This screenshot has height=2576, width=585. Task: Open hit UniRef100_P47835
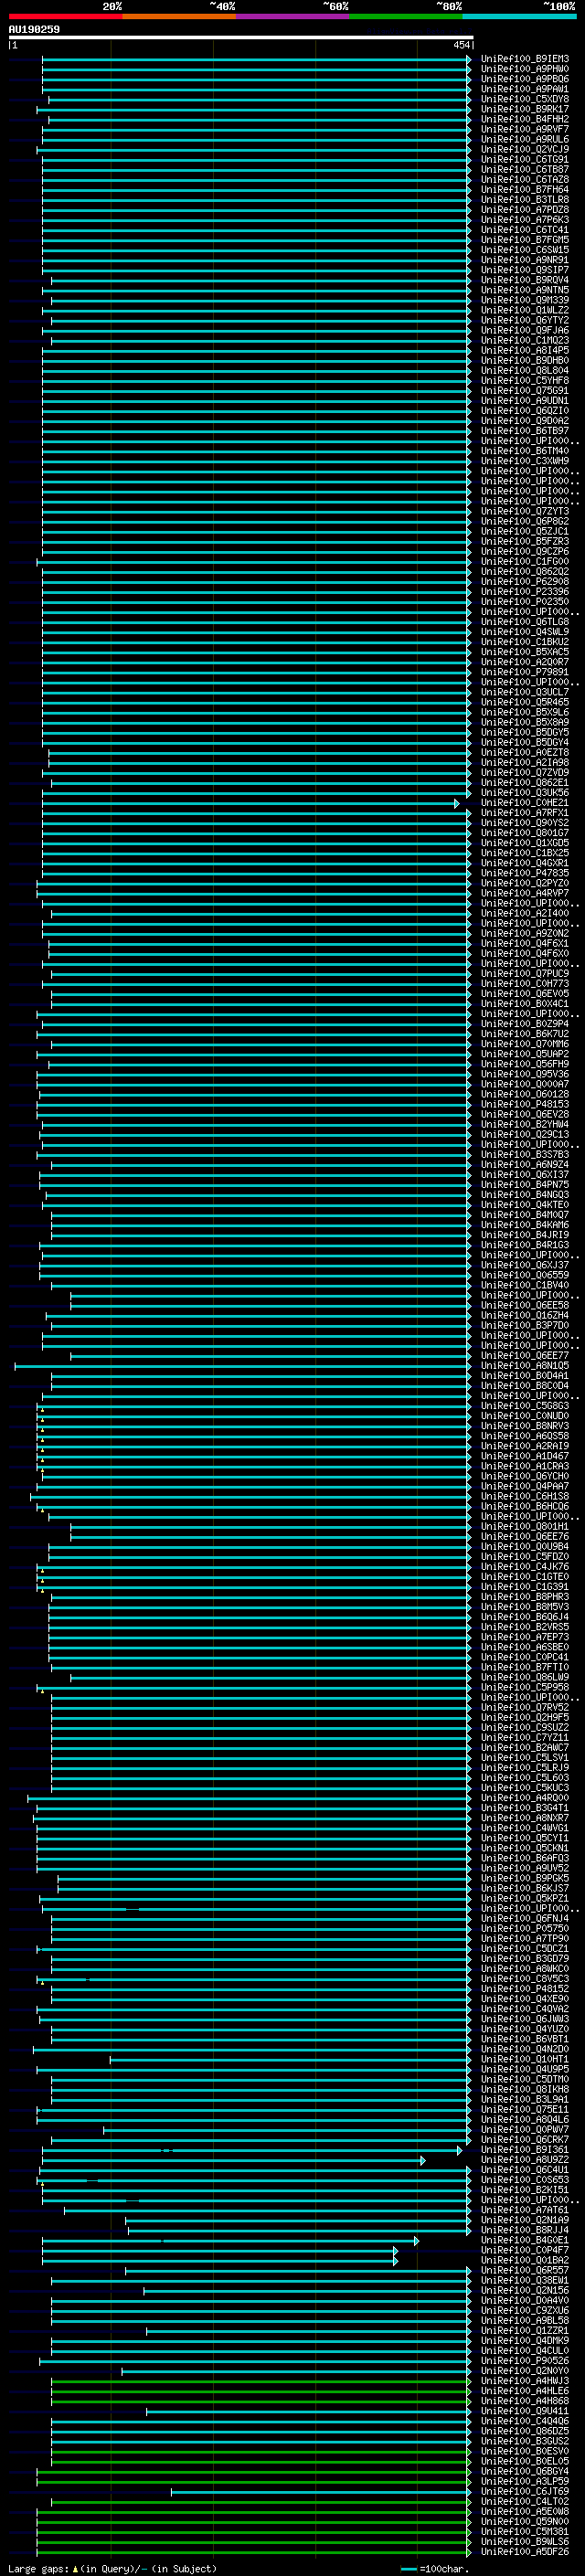525,873
